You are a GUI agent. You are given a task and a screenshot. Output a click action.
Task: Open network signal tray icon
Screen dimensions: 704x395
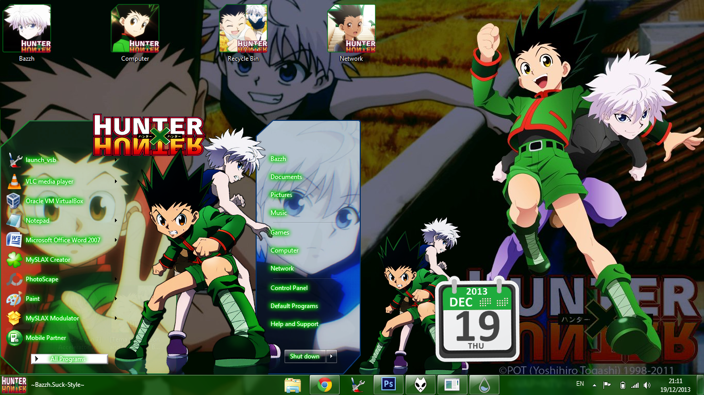tap(635, 385)
